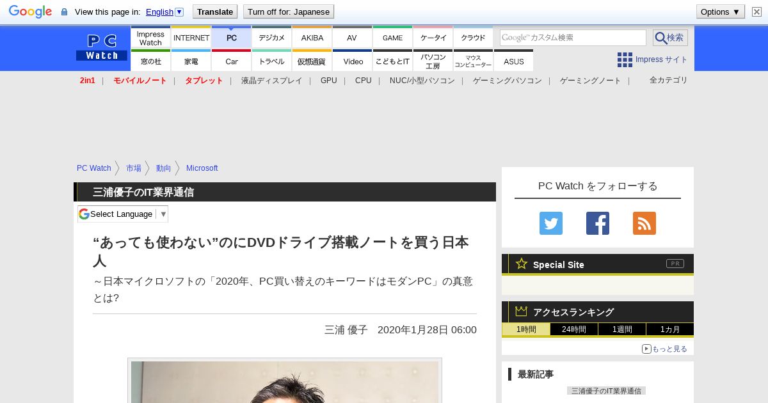Click the Impress サイト link
Screen dimensions: 768x403
(x=662, y=59)
